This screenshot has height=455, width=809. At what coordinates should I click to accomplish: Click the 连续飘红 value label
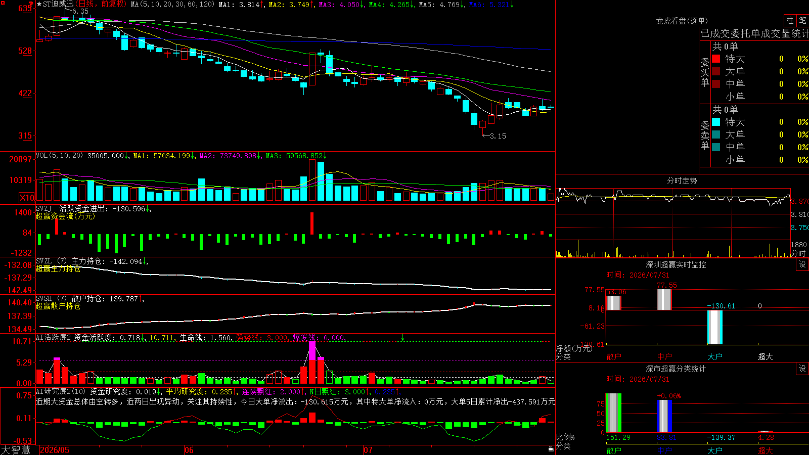271,392
